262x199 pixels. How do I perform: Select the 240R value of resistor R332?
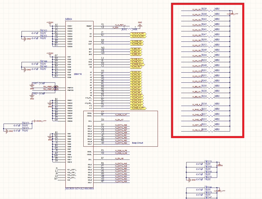tap(135, 30)
